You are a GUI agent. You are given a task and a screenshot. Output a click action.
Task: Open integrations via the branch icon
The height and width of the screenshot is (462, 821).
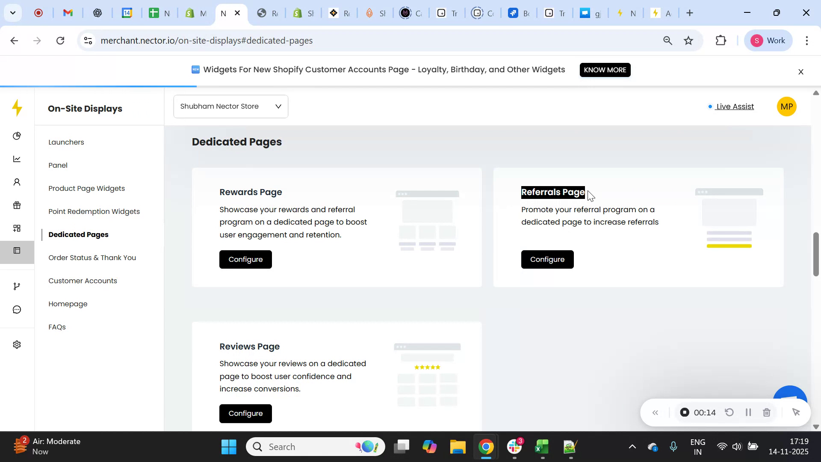pos(17,286)
